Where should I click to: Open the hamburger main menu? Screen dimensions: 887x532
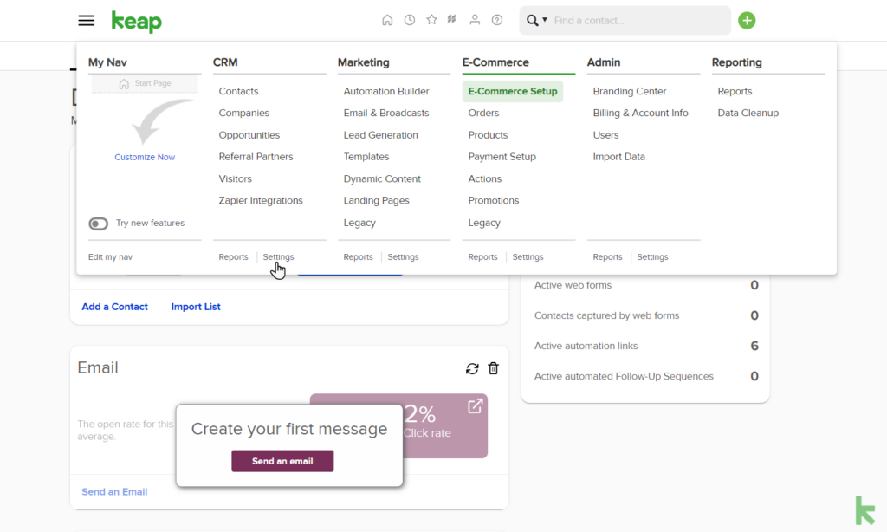click(86, 21)
